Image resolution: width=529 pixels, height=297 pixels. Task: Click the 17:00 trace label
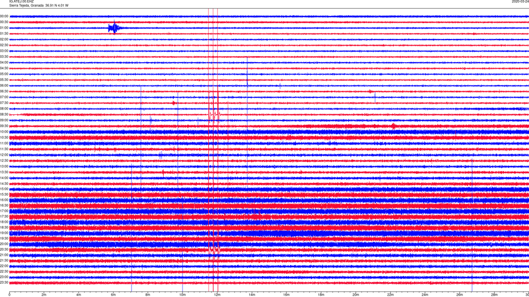pos(4,211)
